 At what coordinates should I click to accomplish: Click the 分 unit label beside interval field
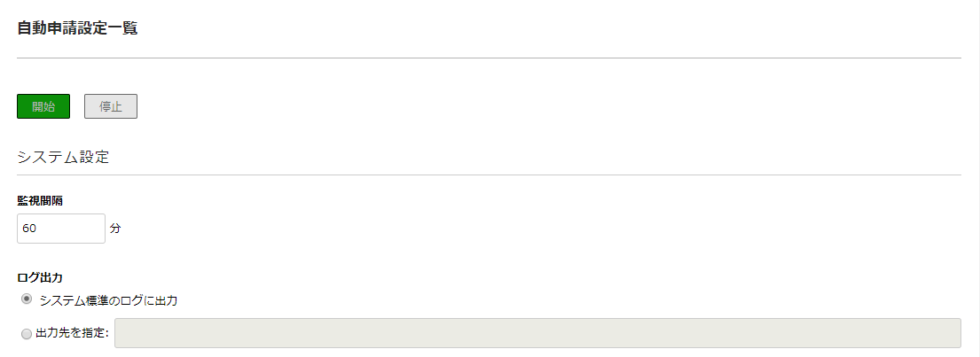click(115, 229)
